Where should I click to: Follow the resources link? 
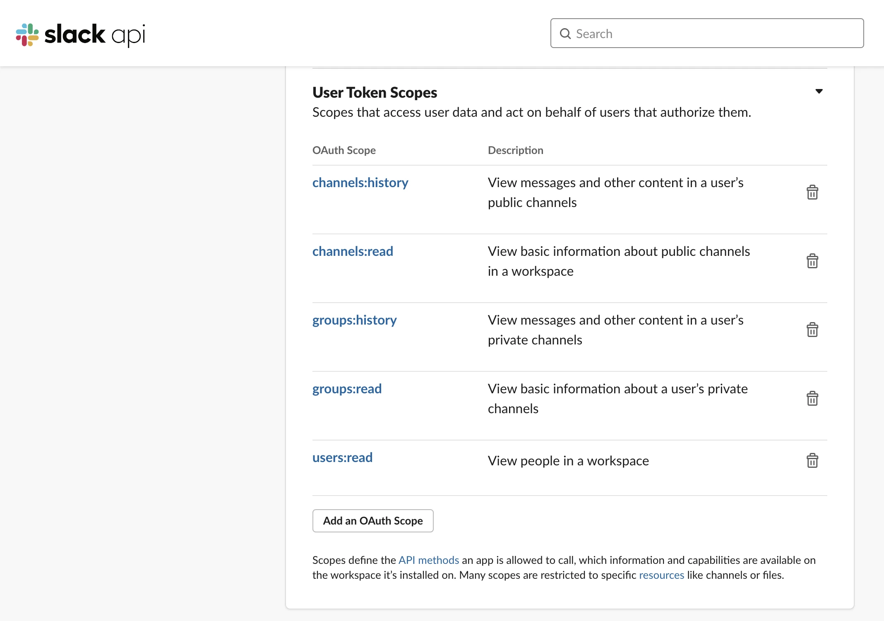[x=661, y=575]
